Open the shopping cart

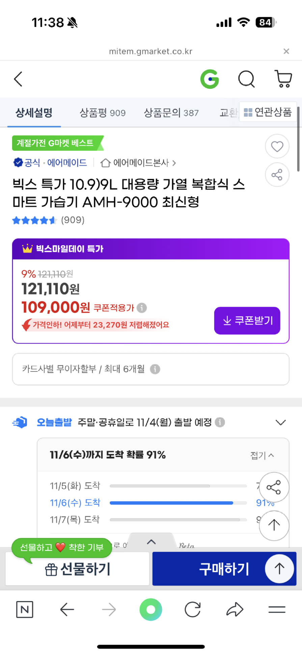tap(283, 79)
